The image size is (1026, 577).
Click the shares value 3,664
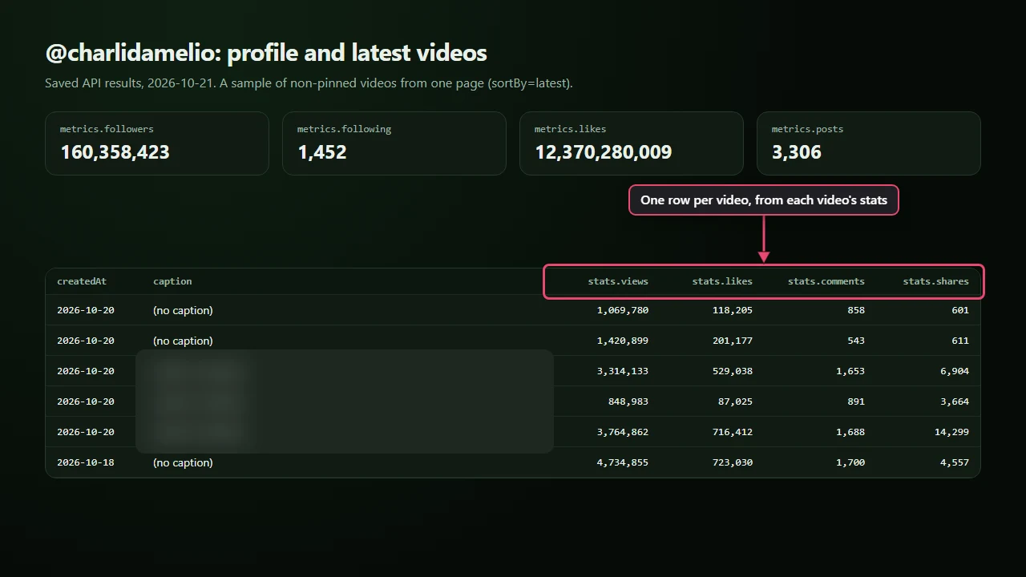955,401
